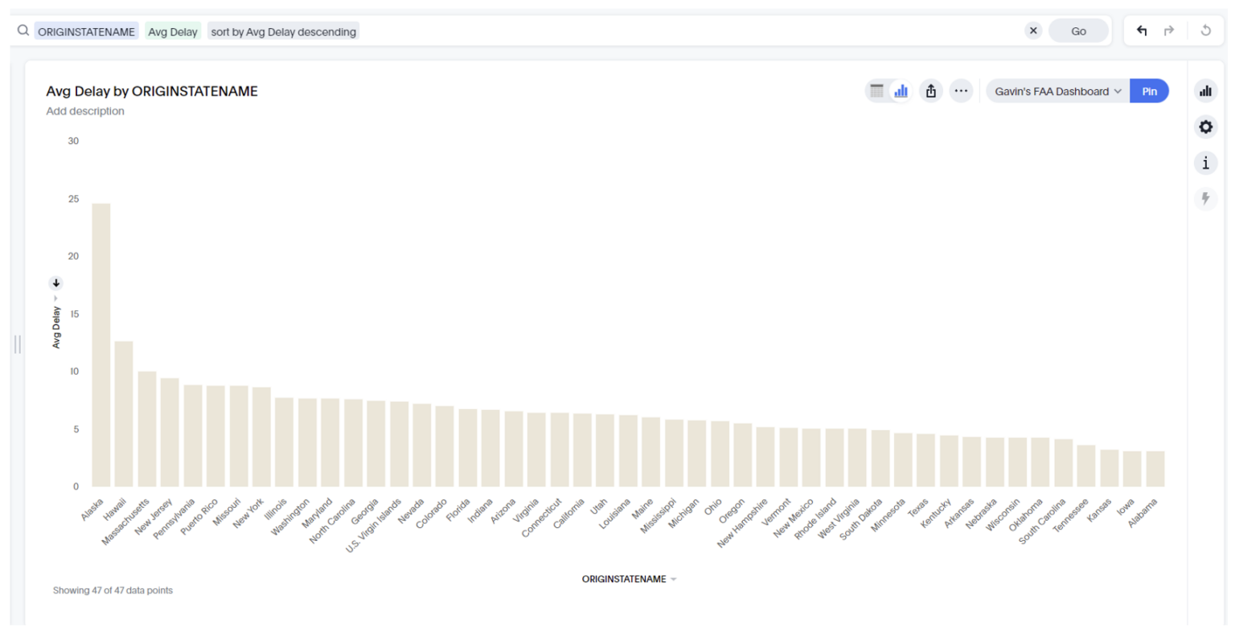Viewport: 1235px width, 631px height.
Task: Open Gavin's FAA Dashboard dropdown
Action: tap(1057, 91)
